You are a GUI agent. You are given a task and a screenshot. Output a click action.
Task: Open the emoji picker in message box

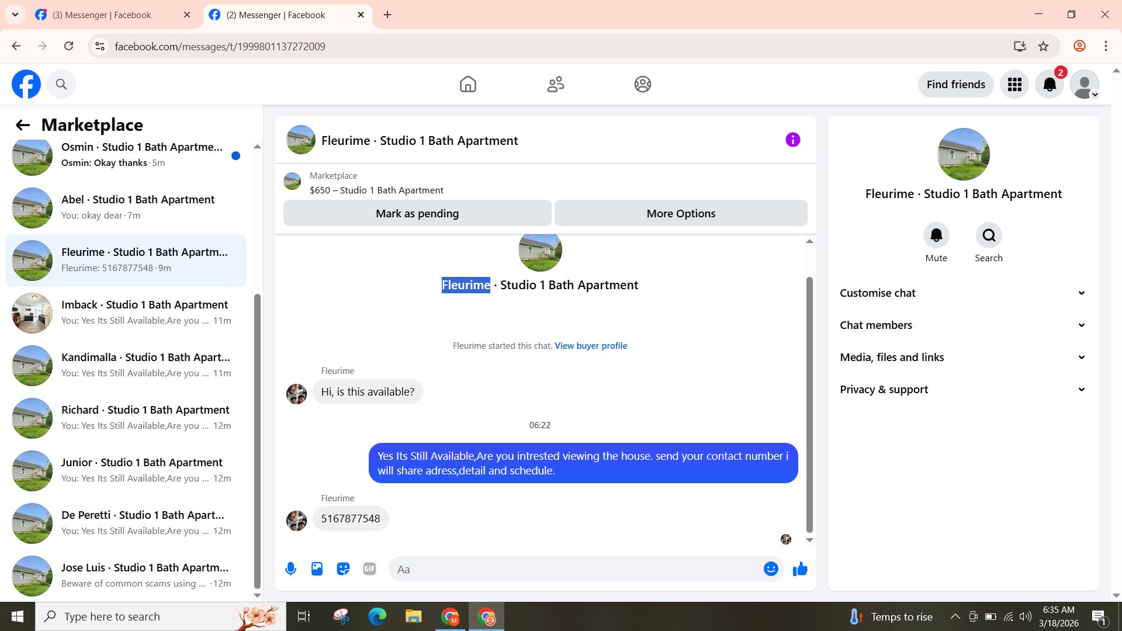(771, 569)
